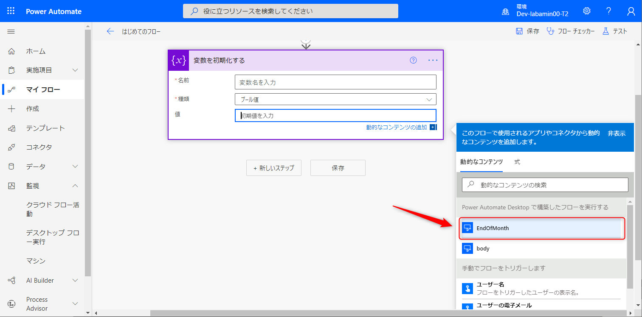Click the 新しいステップ button
642x317 pixels.
coord(274,168)
